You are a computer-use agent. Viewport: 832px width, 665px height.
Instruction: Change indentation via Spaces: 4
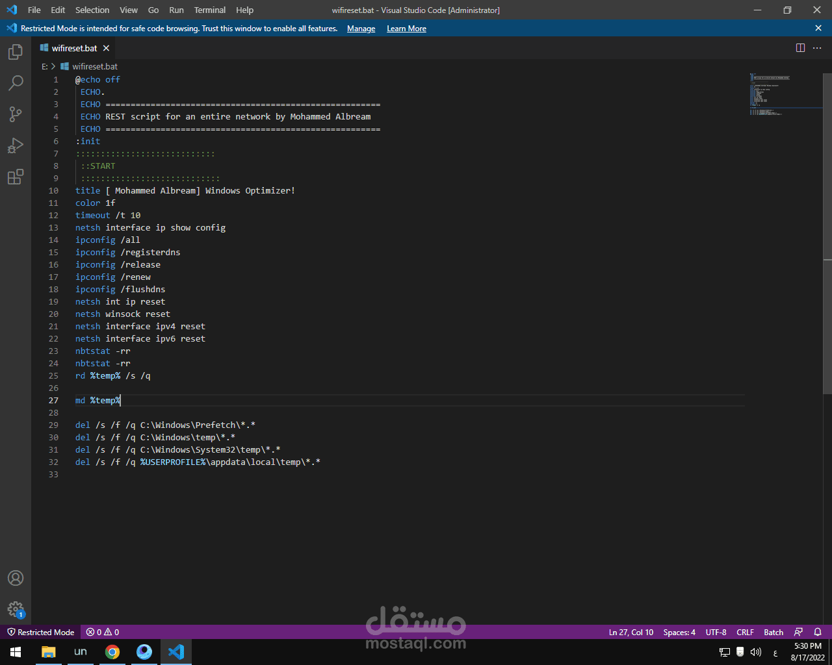click(x=679, y=632)
